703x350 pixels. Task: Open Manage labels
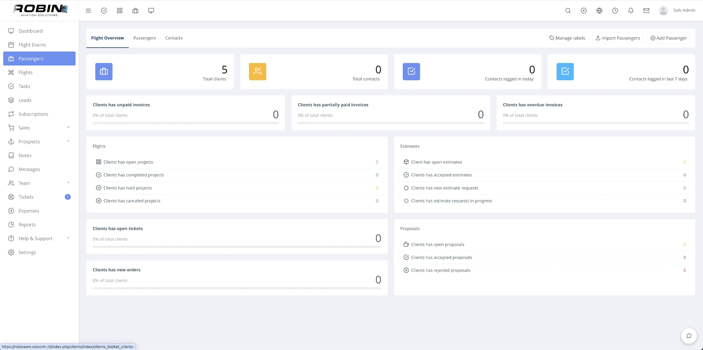pos(567,38)
